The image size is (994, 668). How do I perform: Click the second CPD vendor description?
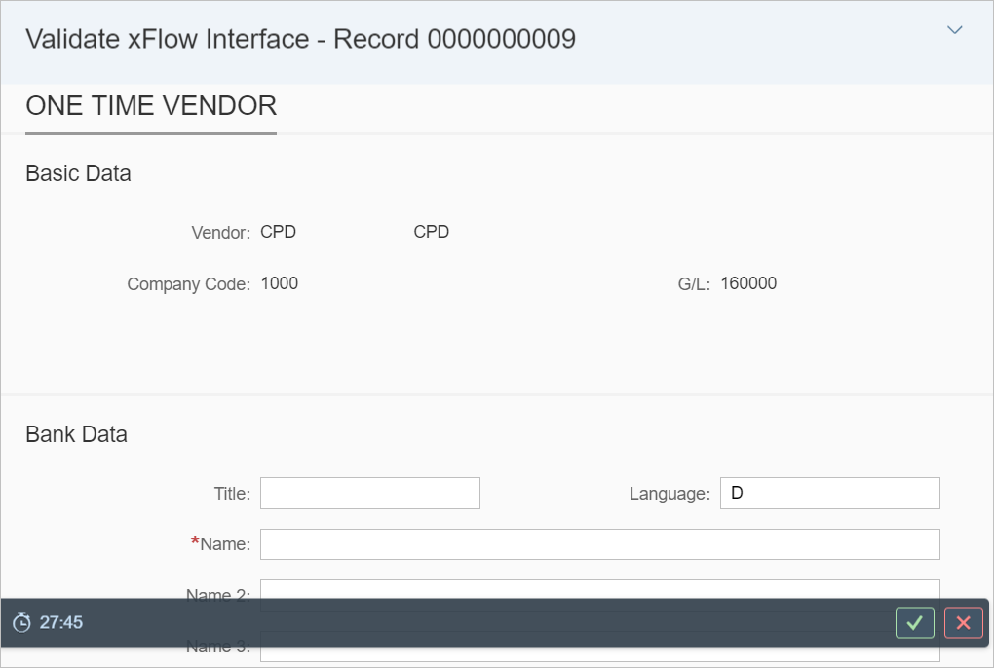click(432, 233)
